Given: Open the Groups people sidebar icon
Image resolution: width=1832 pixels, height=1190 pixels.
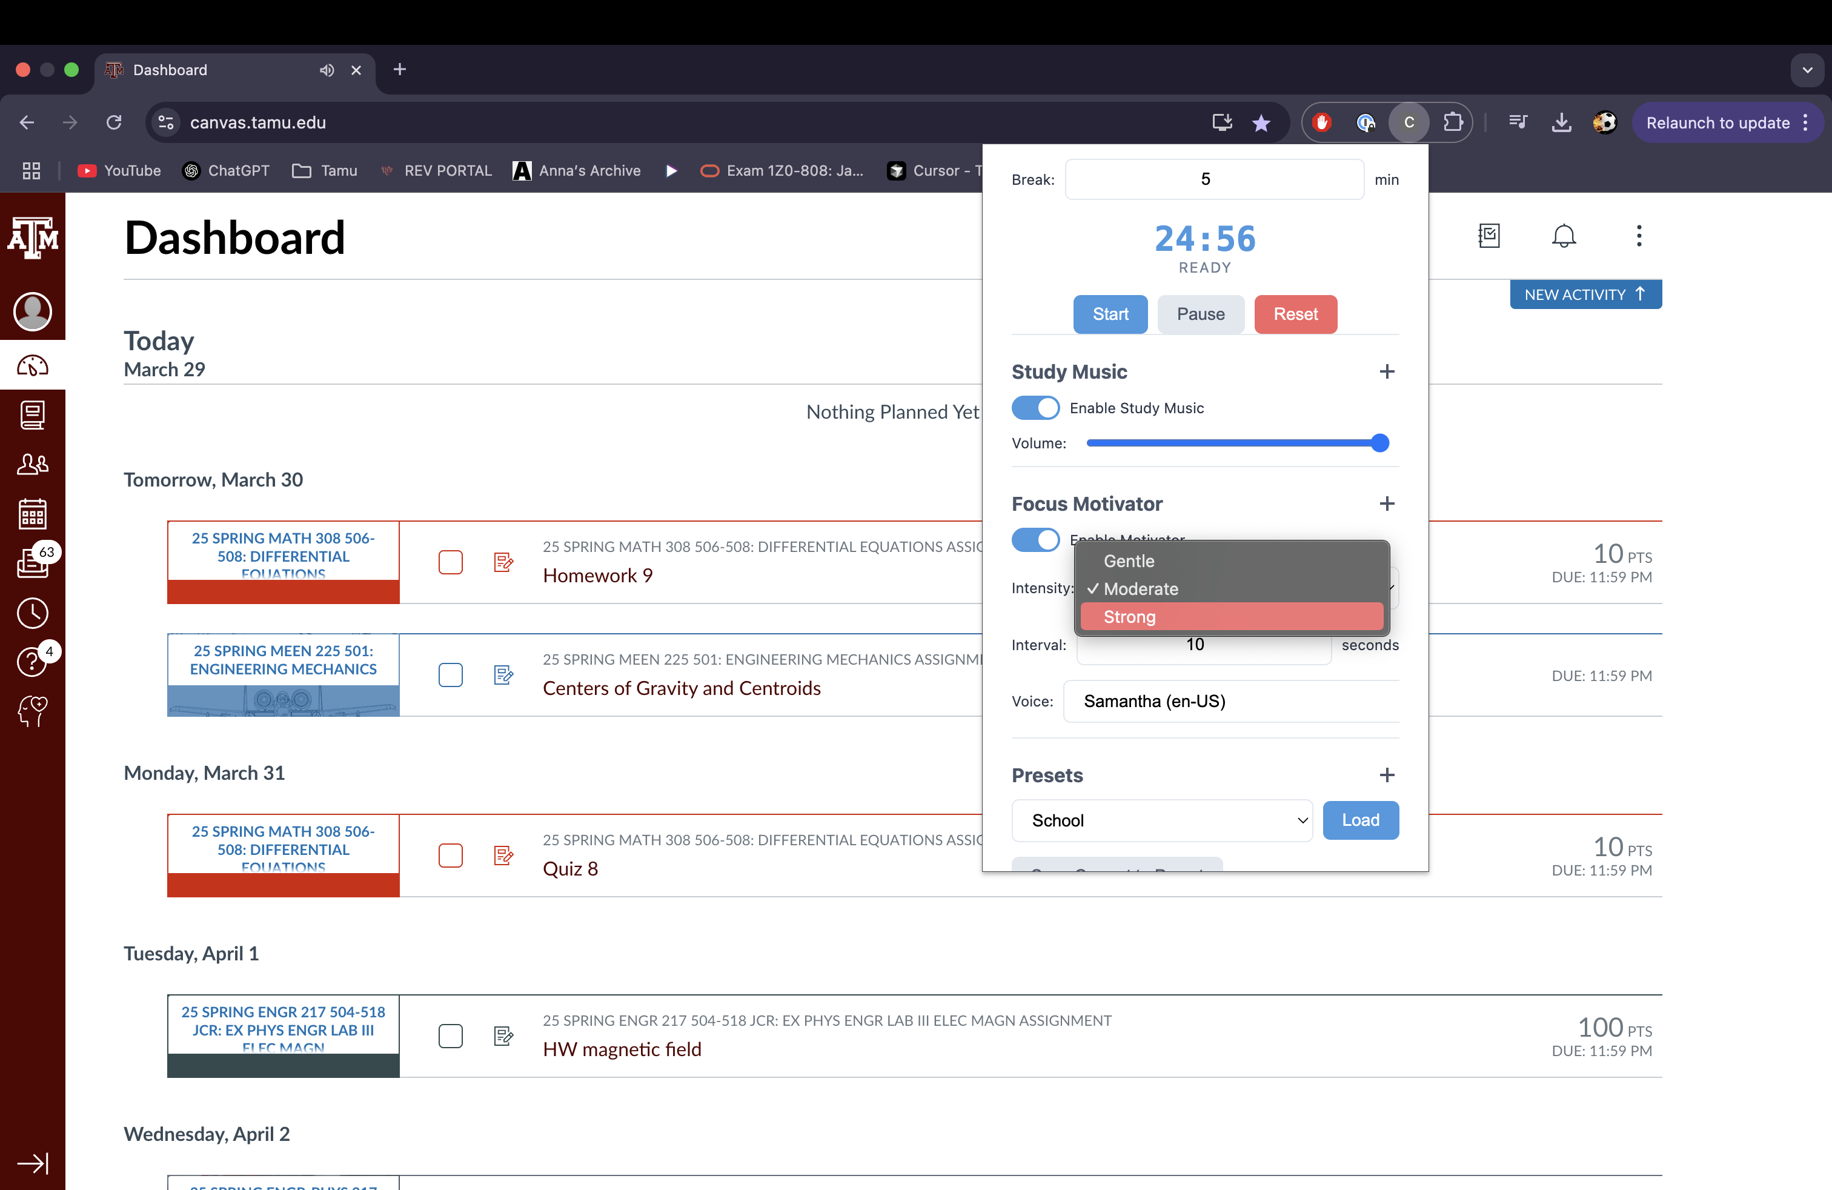Looking at the screenshot, I should (32, 464).
